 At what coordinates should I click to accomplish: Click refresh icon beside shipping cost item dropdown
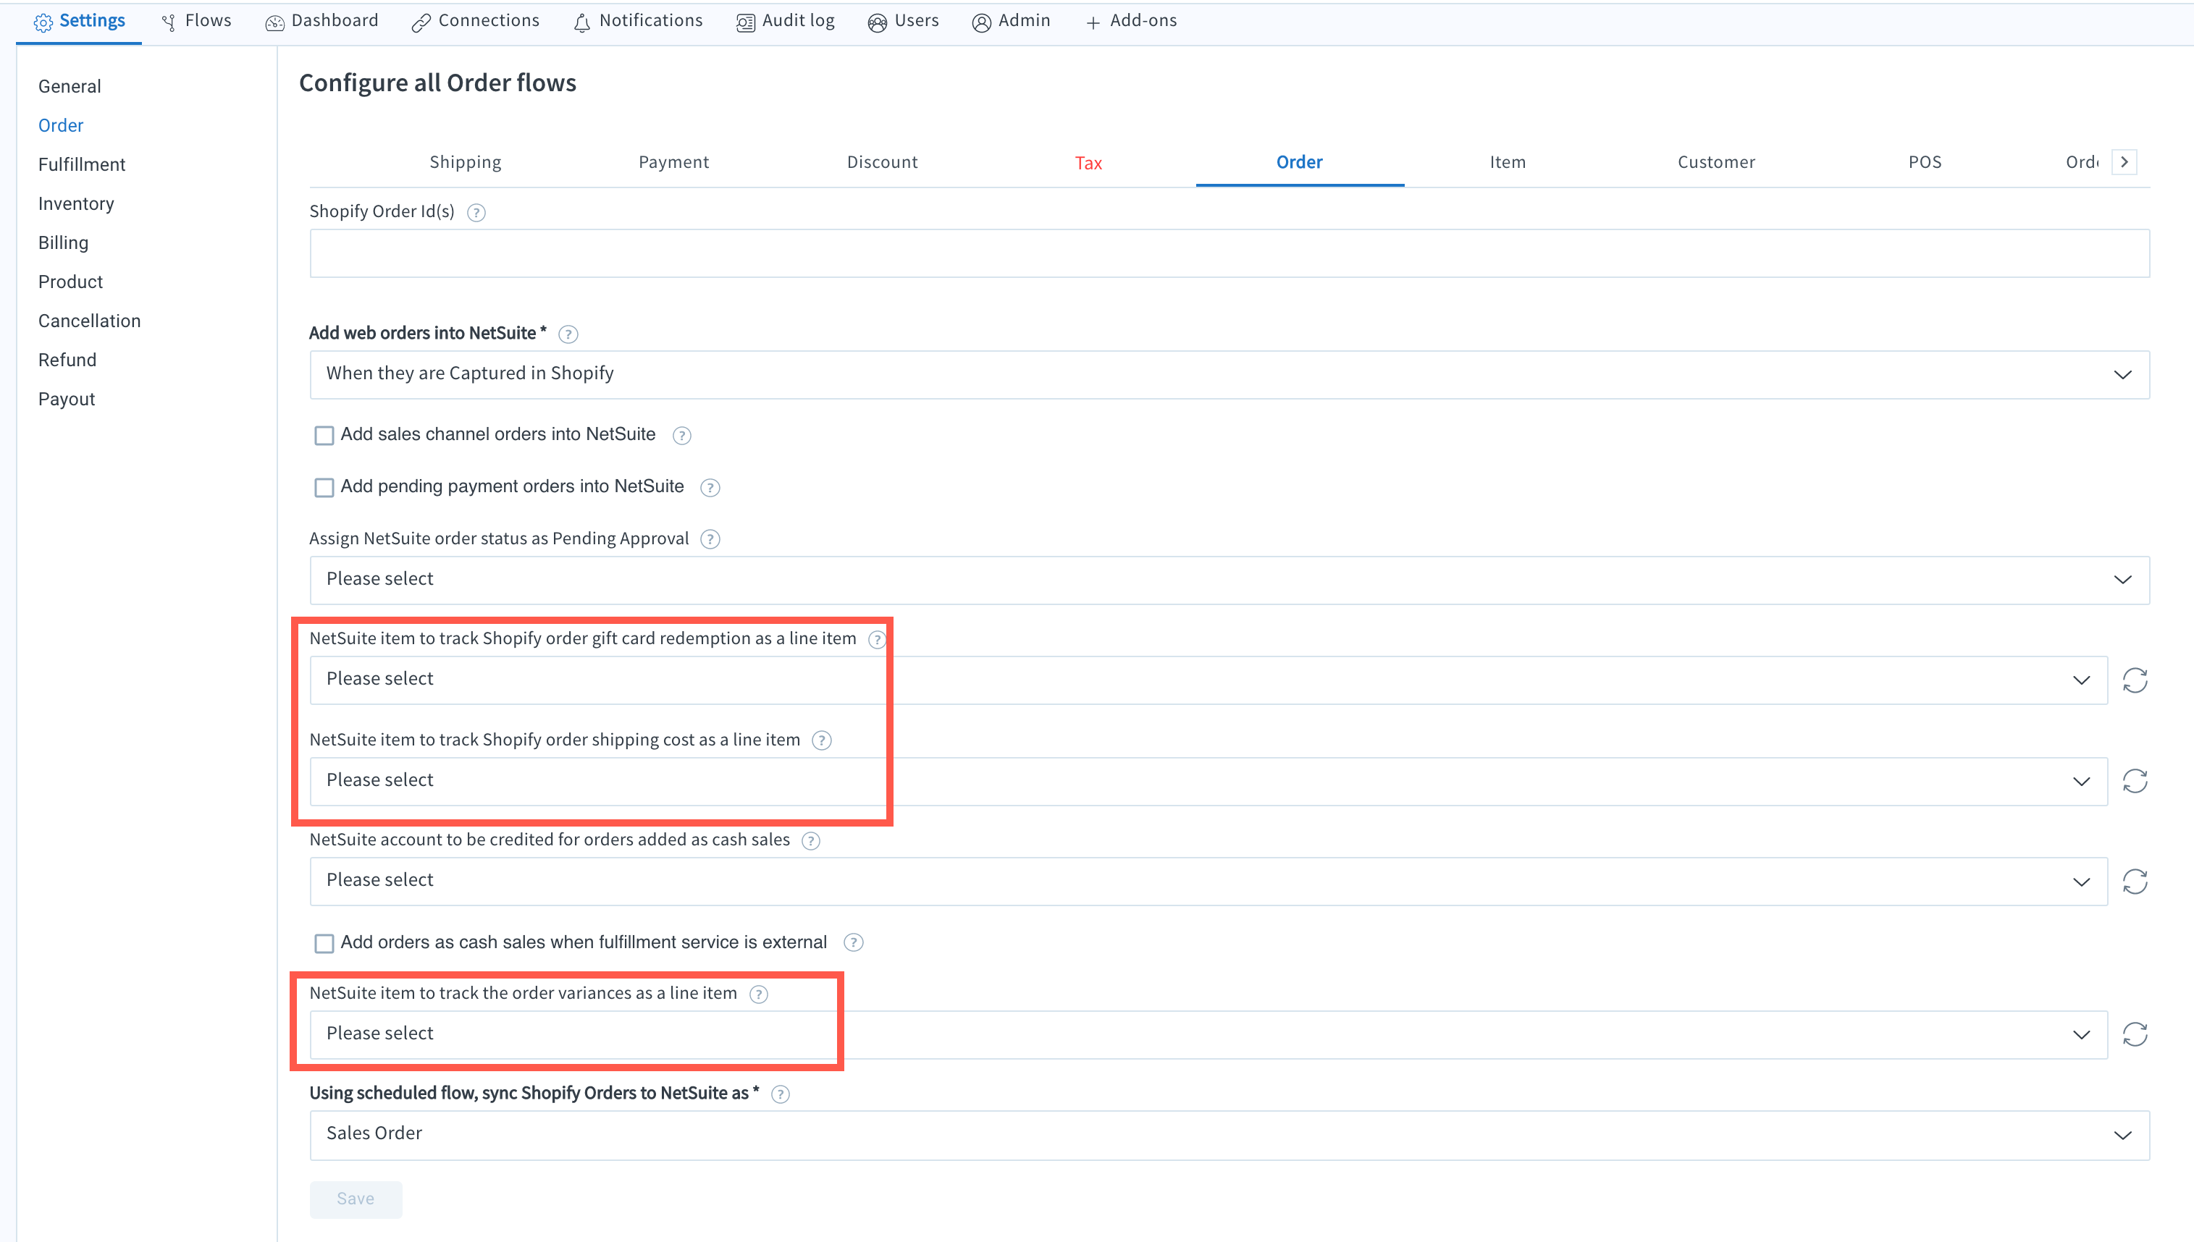point(2135,780)
